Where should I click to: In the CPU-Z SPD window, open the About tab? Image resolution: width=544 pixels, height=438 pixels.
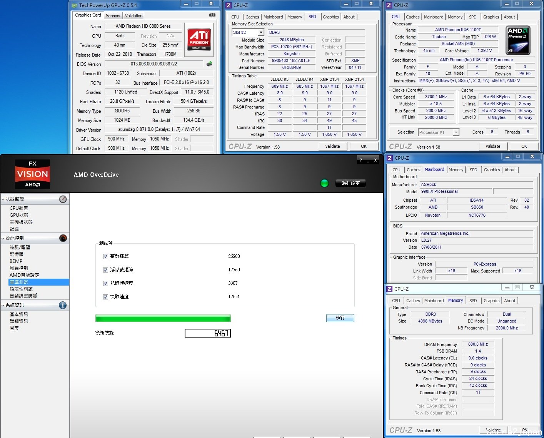point(349,17)
